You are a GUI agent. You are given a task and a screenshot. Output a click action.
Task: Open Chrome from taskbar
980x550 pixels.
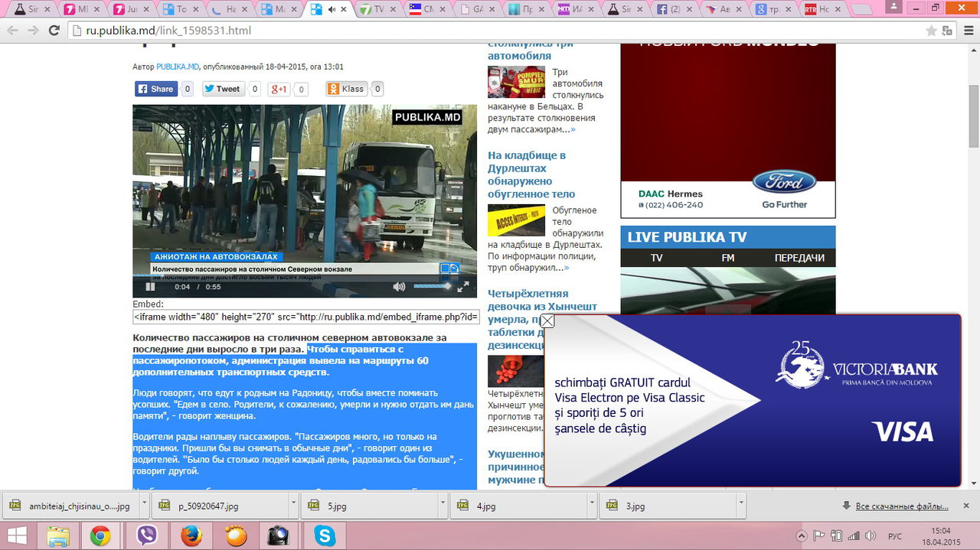point(100,535)
